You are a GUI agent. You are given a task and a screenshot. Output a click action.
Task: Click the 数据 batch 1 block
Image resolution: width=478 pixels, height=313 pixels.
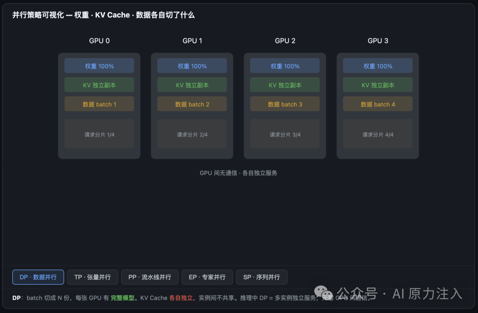pos(100,104)
